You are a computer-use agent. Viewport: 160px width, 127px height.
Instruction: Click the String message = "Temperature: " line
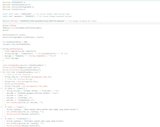[36, 54]
